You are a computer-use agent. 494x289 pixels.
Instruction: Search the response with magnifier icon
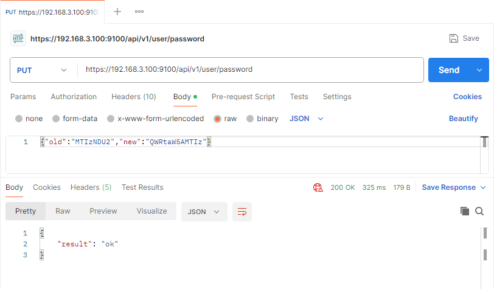point(479,211)
